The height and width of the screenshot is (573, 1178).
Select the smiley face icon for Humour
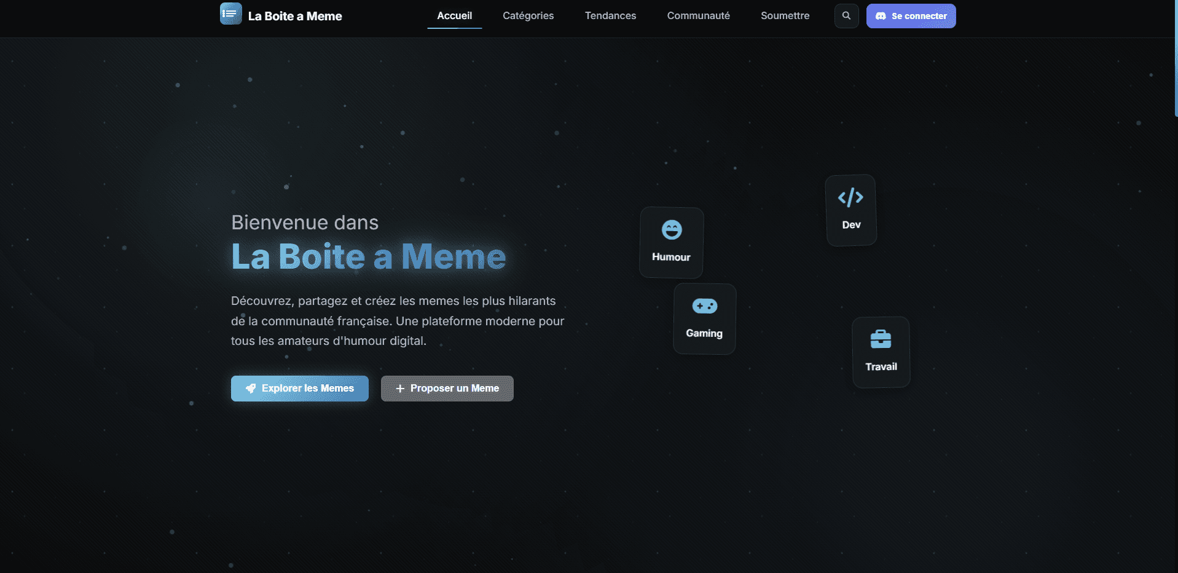[672, 230]
